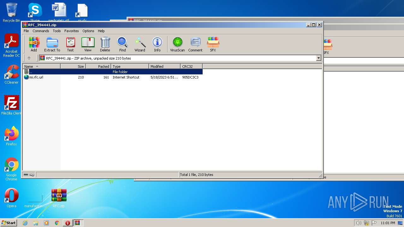This screenshot has height=227, width=404.
Task: Sort by Modified column header
Action: click(x=164, y=66)
